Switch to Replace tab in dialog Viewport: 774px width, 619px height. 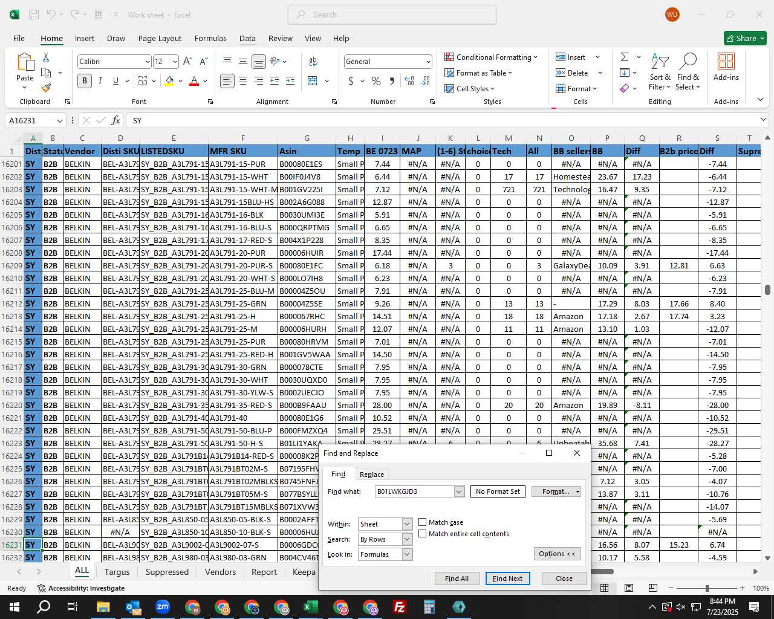pos(371,475)
